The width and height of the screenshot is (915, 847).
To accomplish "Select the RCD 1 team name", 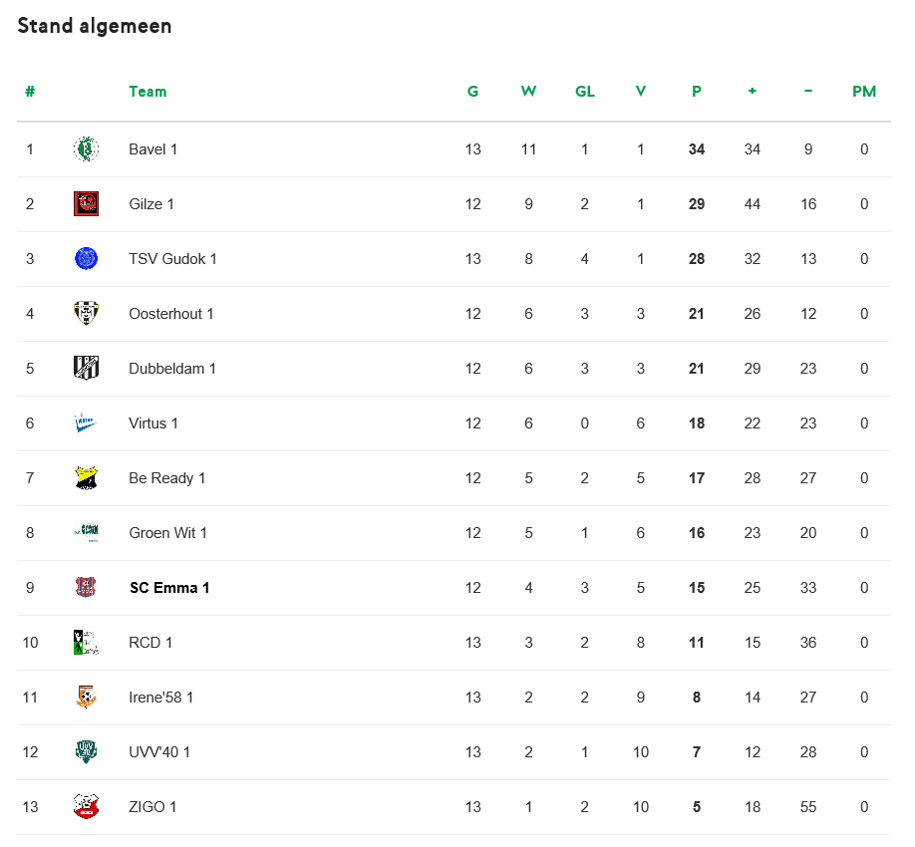I will click(x=151, y=643).
